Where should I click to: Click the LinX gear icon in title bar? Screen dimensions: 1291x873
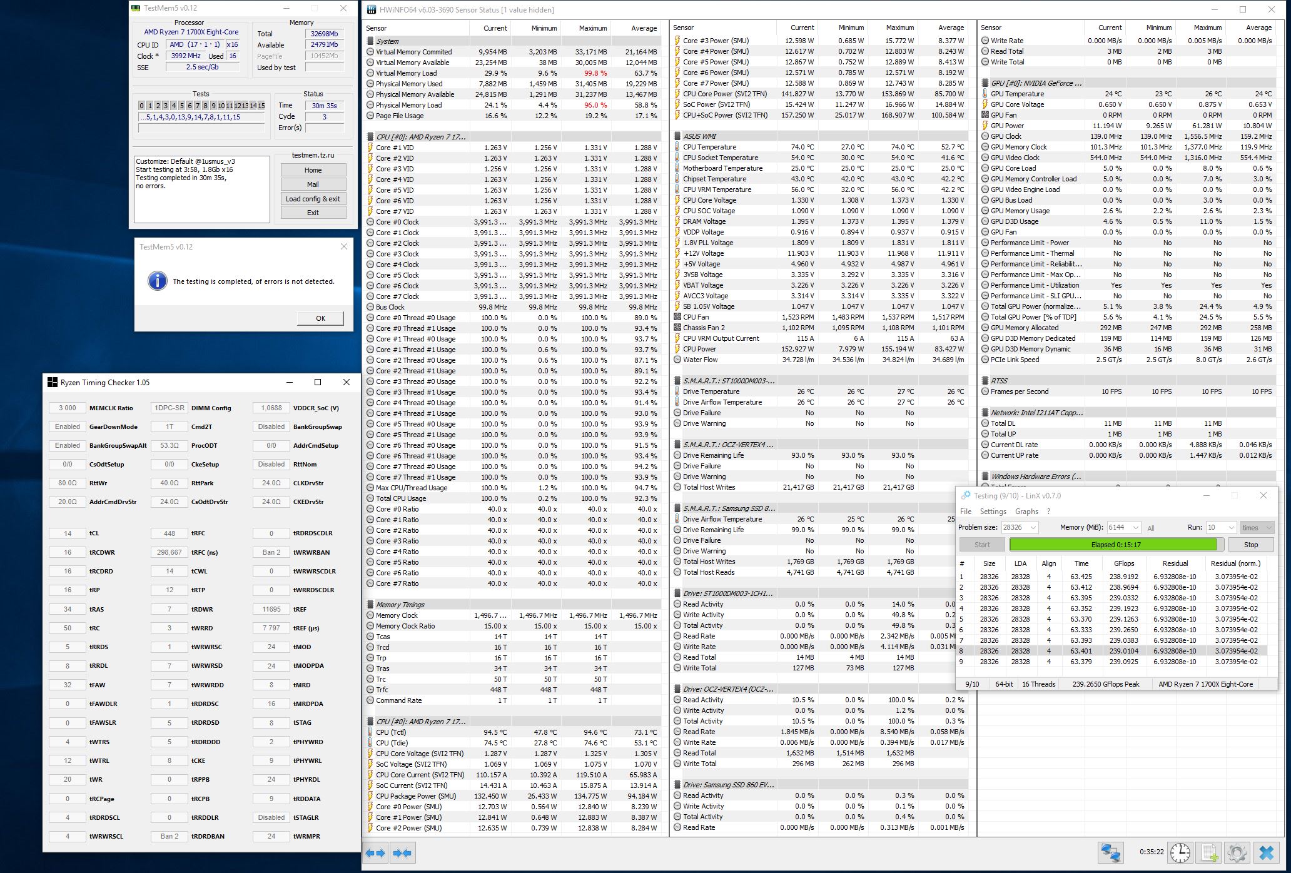click(x=966, y=495)
